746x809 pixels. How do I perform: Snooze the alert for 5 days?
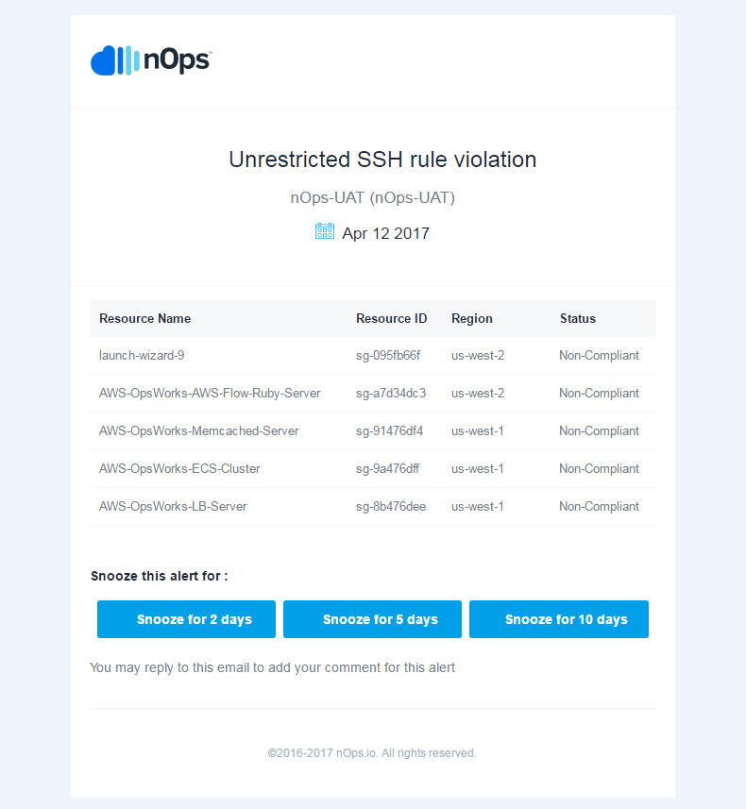(x=372, y=619)
